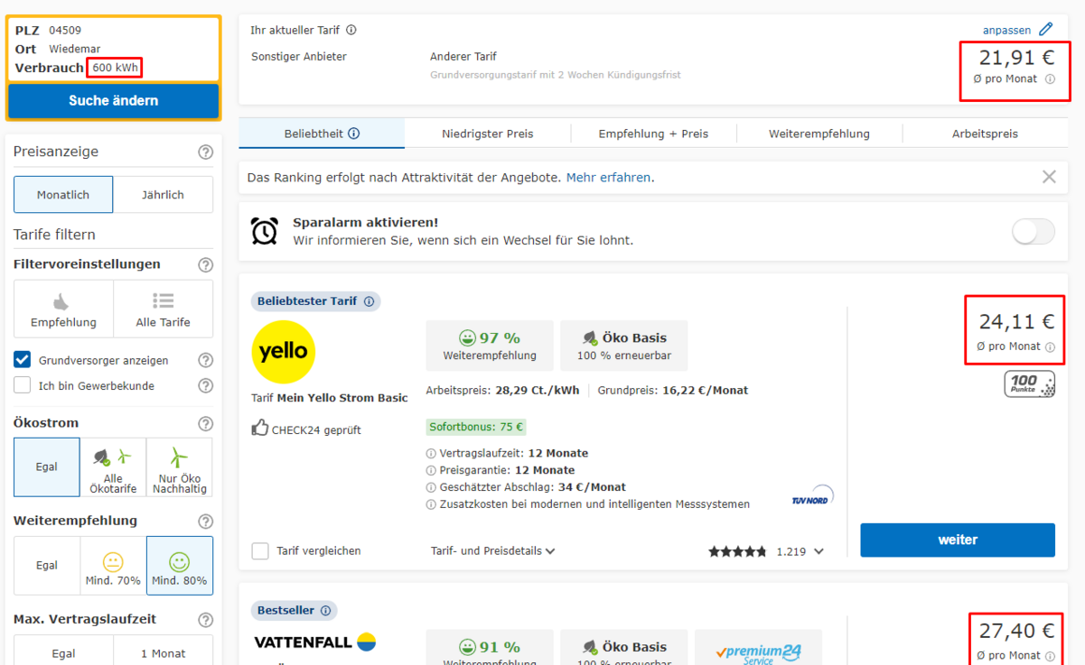Click the alarm clock Sparalarm icon

pyautogui.click(x=265, y=231)
